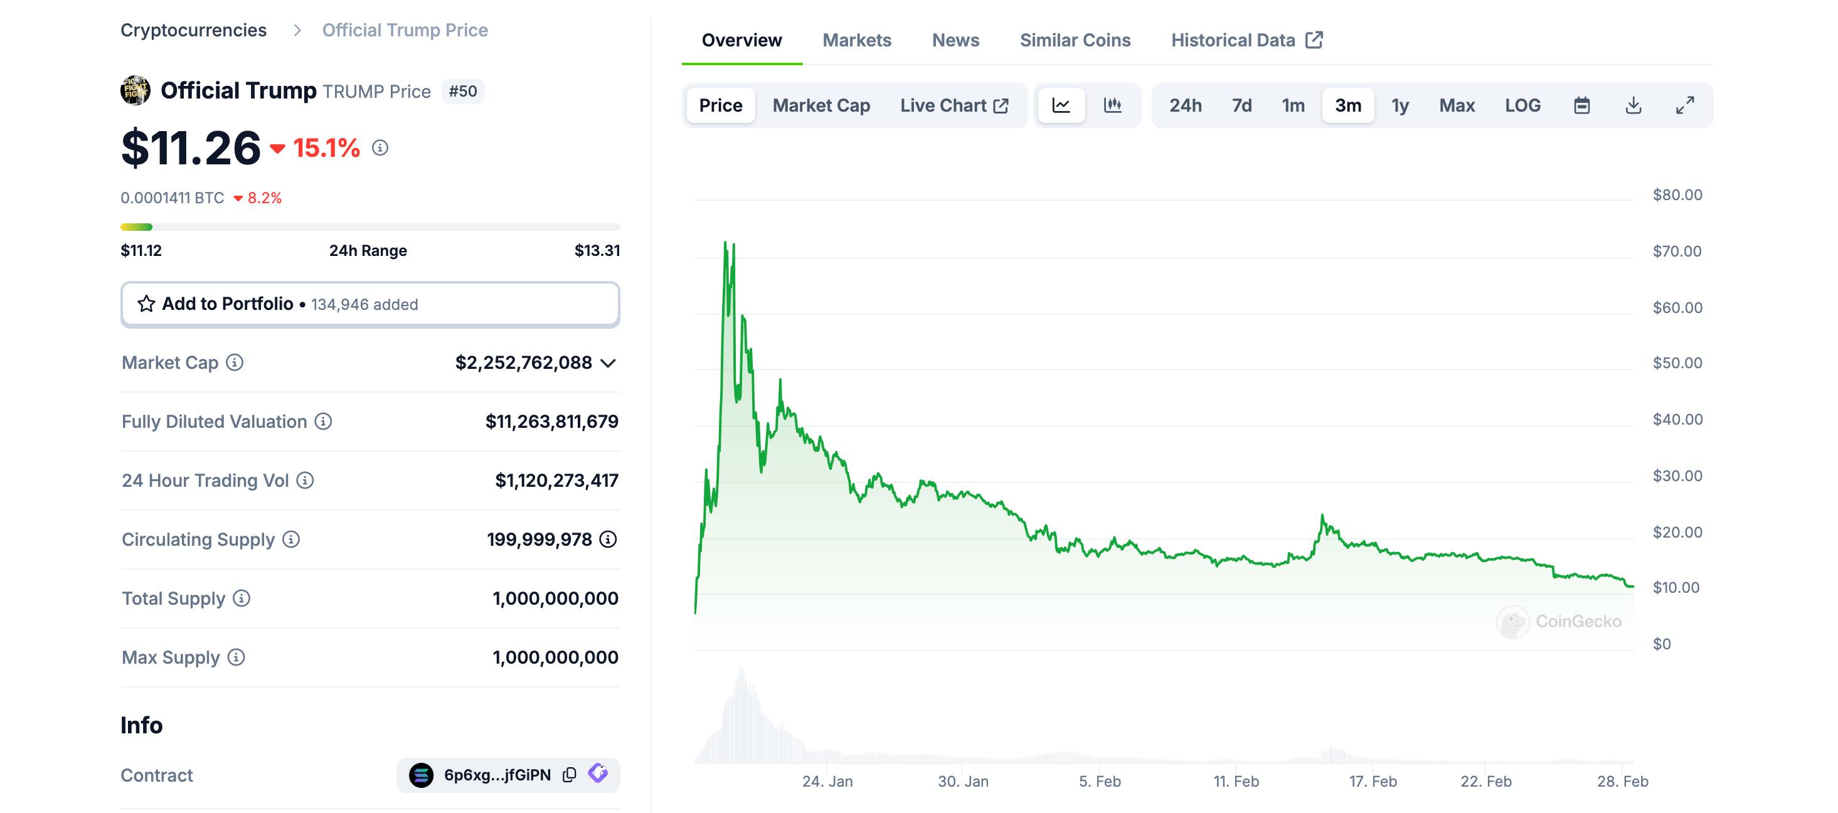Switch chart from Price to Market Cap
Image resolution: width=1838 pixels, height=813 pixels.
coord(821,105)
